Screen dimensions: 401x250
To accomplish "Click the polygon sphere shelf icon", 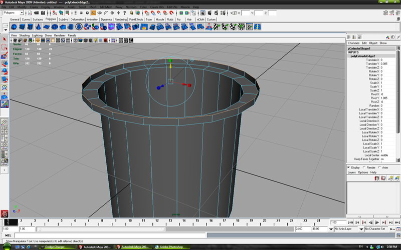I will tap(14, 27).
